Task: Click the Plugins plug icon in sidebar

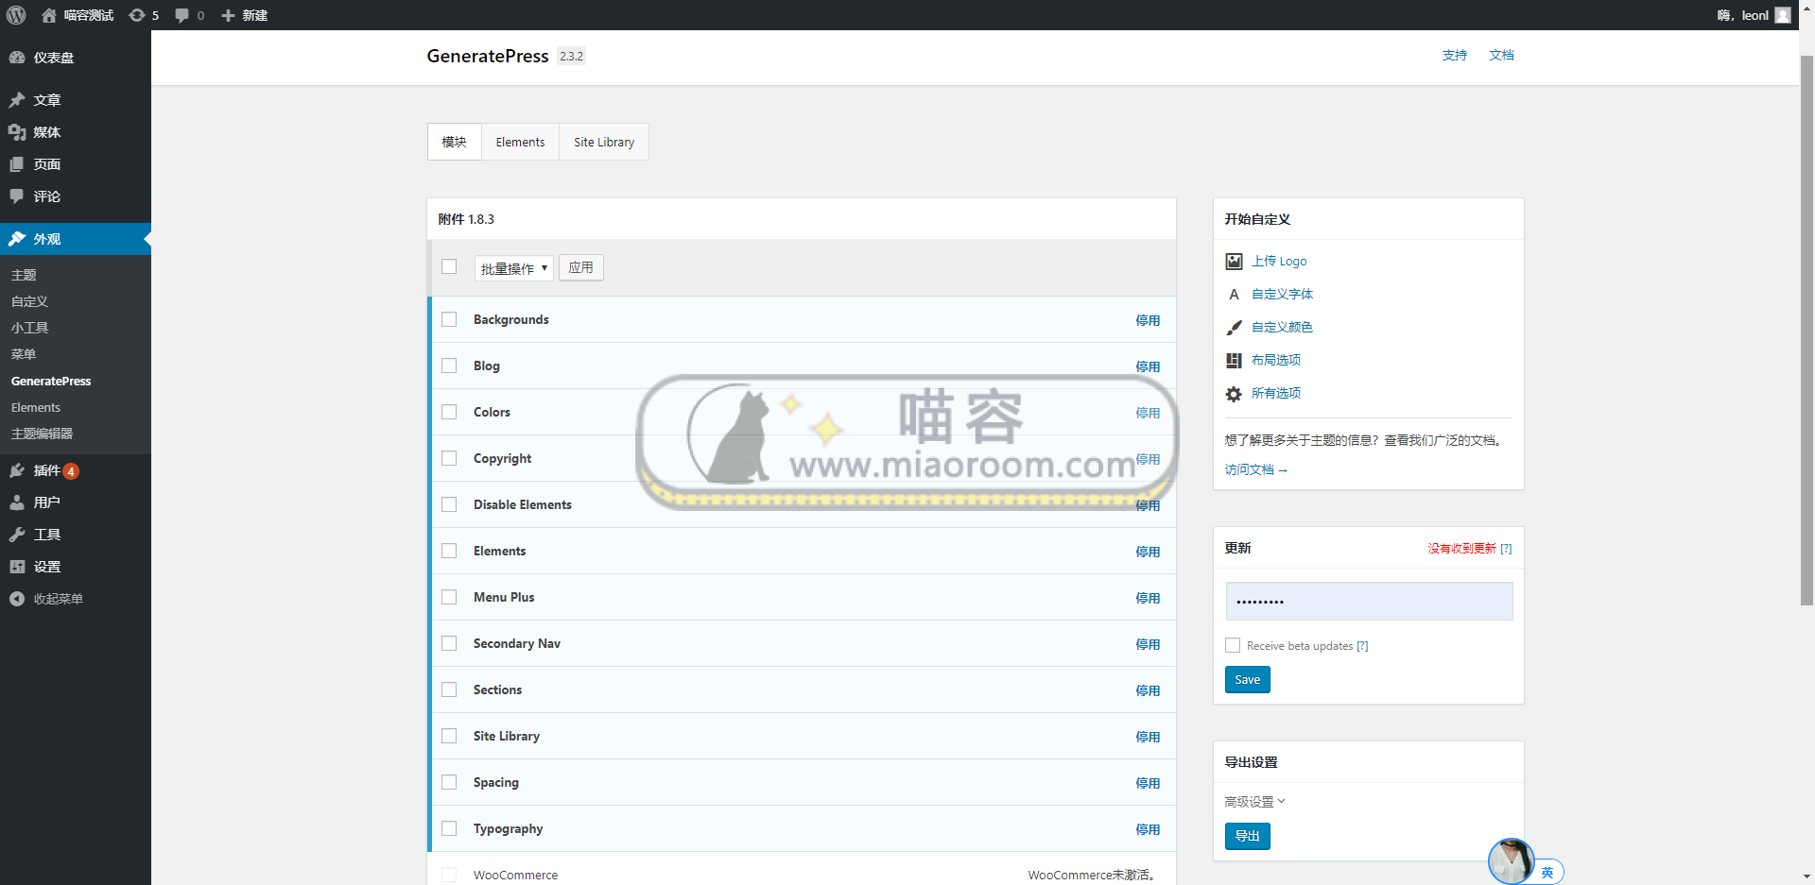Action: click(x=17, y=470)
